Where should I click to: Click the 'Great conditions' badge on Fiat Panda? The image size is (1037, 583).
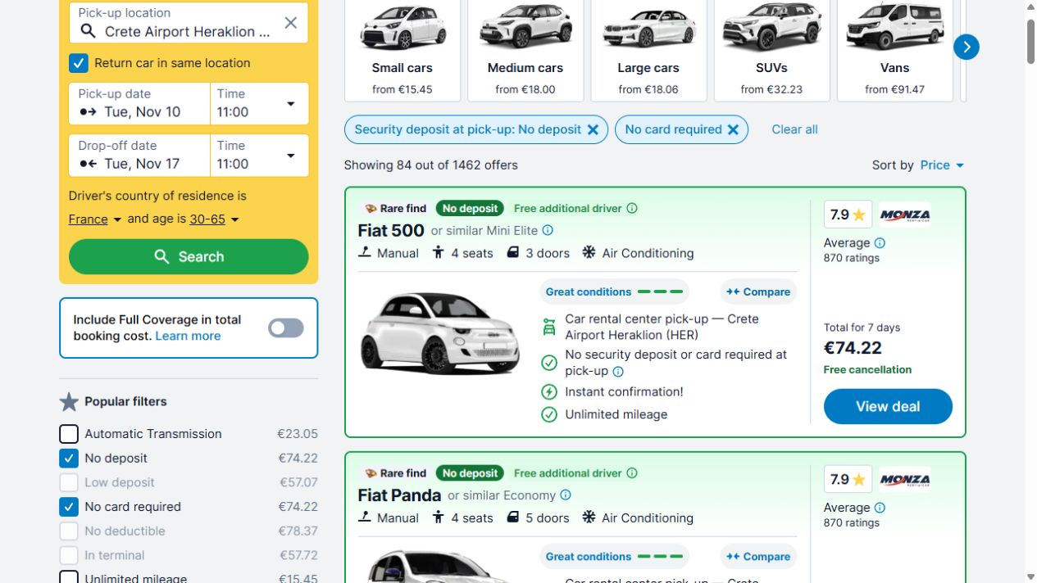tap(614, 557)
